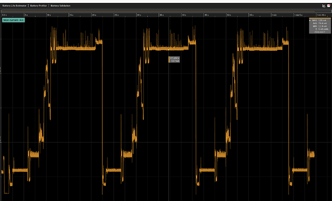This screenshot has width=332, height=201.
Task: Collapse the statistics panel using its arrow
Action: [x=310, y=20]
